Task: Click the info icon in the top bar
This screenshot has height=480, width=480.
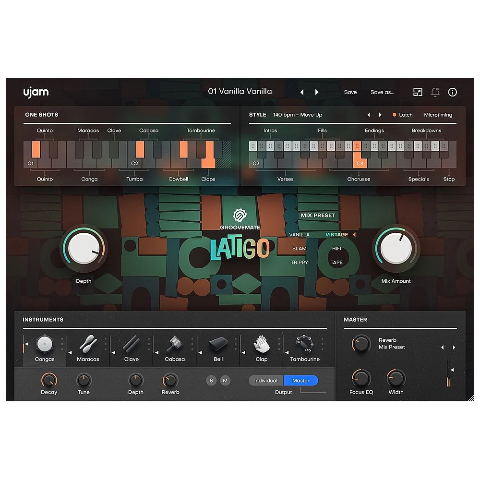Action: click(x=453, y=92)
